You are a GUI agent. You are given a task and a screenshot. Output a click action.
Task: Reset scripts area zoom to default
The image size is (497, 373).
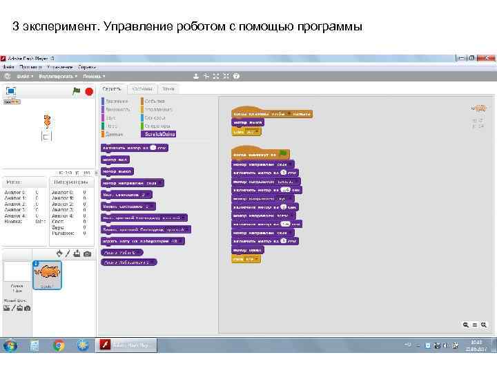[474, 325]
